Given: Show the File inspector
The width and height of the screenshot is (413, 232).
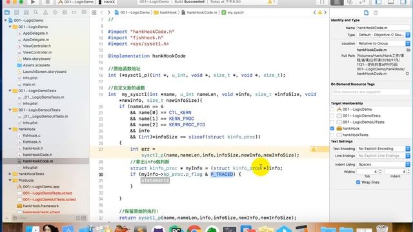Looking at the screenshot, I should tap(366, 13).
